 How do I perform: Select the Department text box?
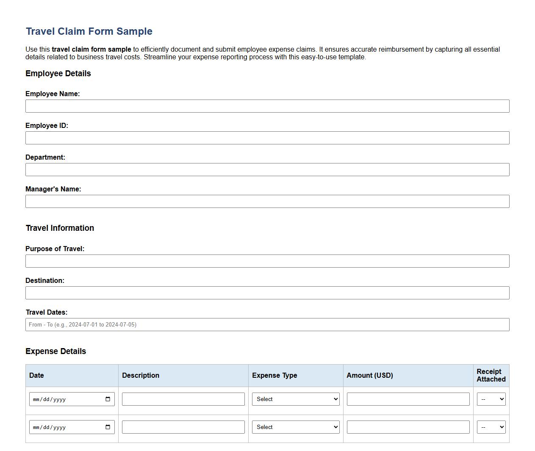267,169
